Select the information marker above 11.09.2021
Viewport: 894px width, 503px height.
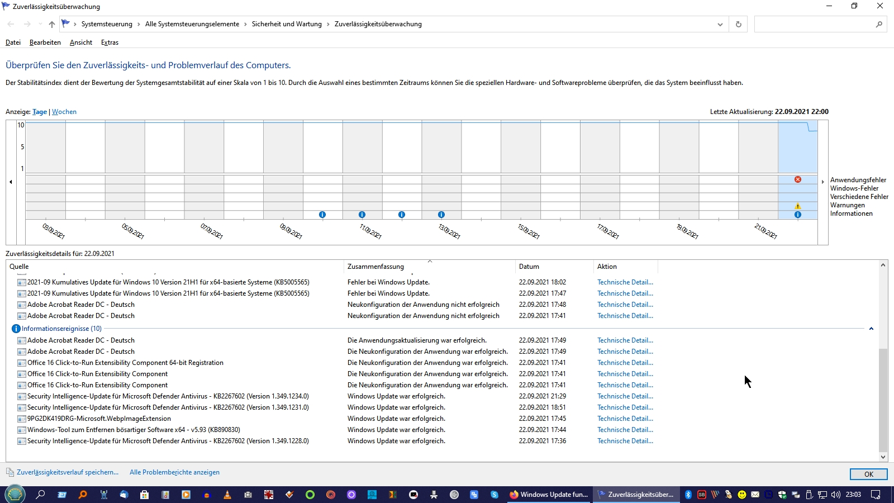362,215
